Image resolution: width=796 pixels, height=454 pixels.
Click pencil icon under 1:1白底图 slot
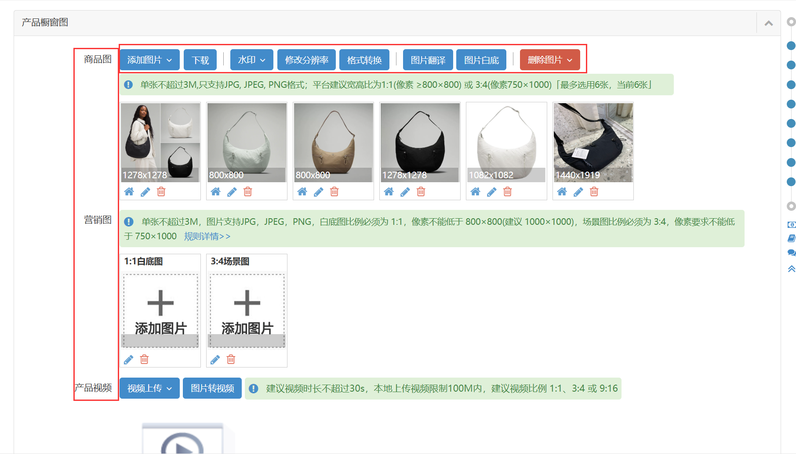coord(128,360)
